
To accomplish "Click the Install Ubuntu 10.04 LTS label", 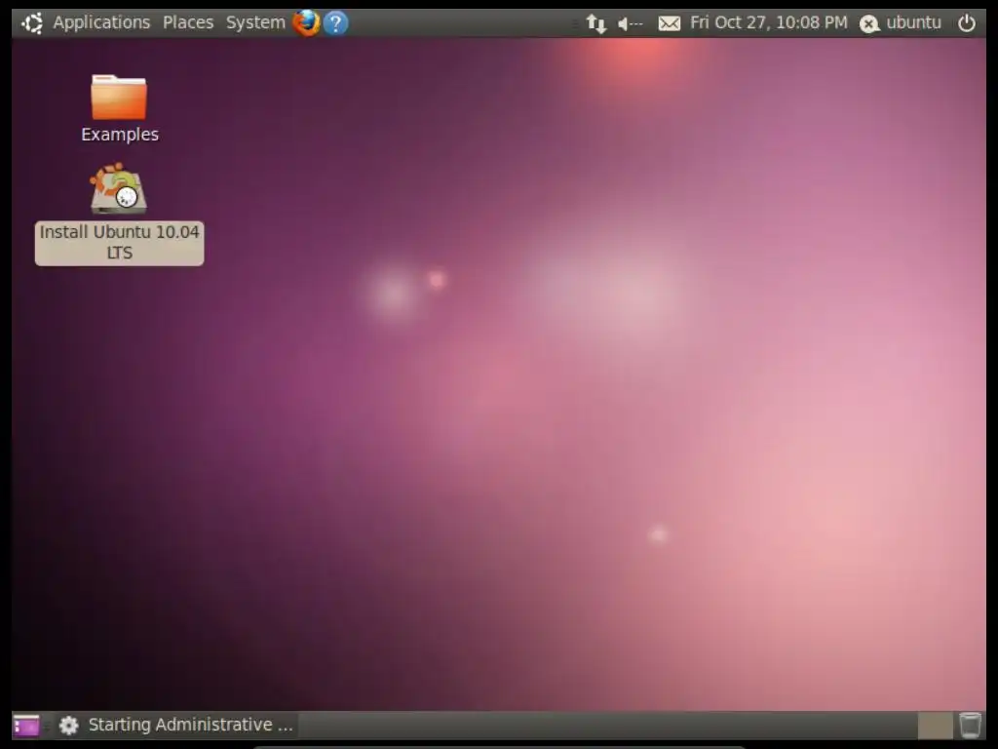I will click(120, 243).
